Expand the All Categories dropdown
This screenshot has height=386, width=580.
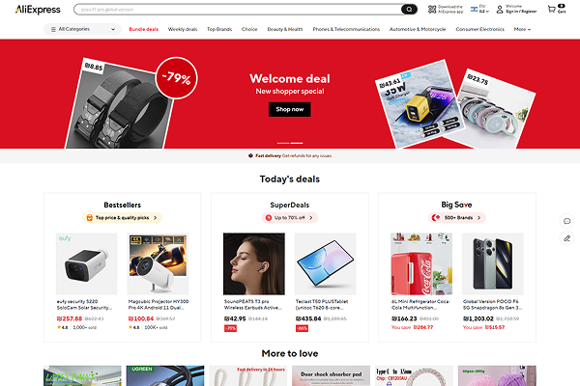(x=82, y=29)
